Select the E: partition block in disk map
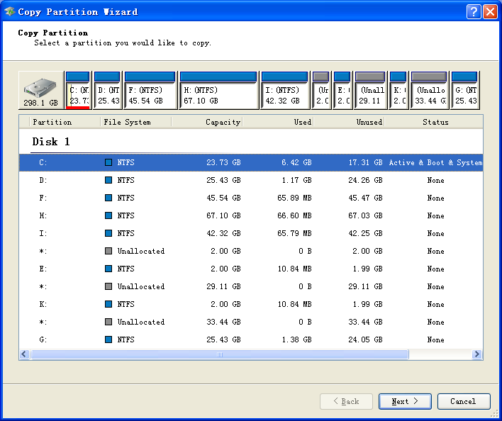Viewport: 502px width, 421px height. click(342, 90)
